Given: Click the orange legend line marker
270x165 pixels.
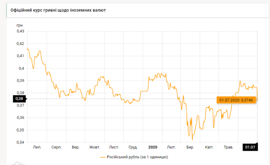Looking at the screenshot, I should click(102, 157).
